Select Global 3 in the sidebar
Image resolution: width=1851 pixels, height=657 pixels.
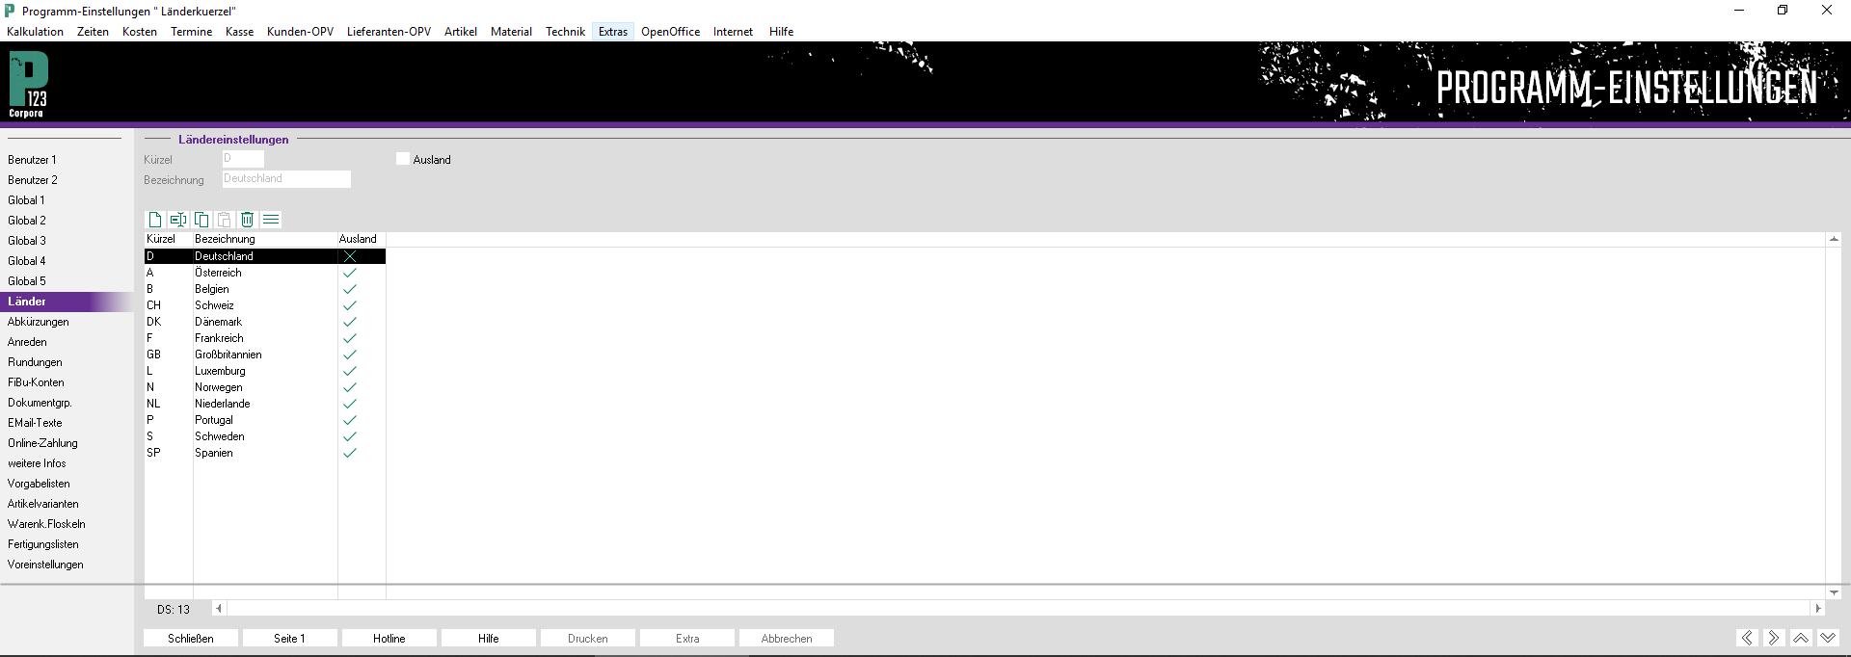[27, 241]
